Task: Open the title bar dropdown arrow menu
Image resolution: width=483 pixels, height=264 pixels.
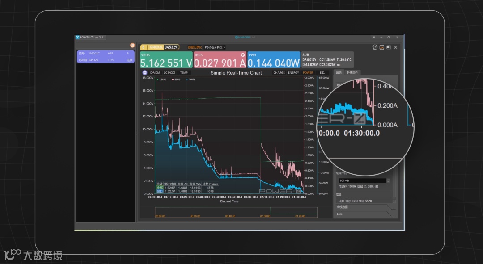Action: pos(374,37)
